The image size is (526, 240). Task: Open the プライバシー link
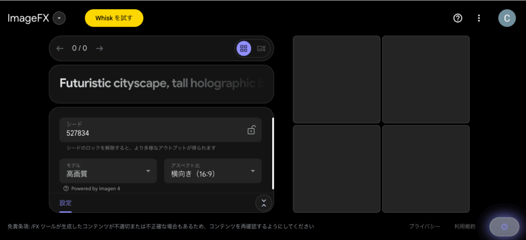click(424, 226)
